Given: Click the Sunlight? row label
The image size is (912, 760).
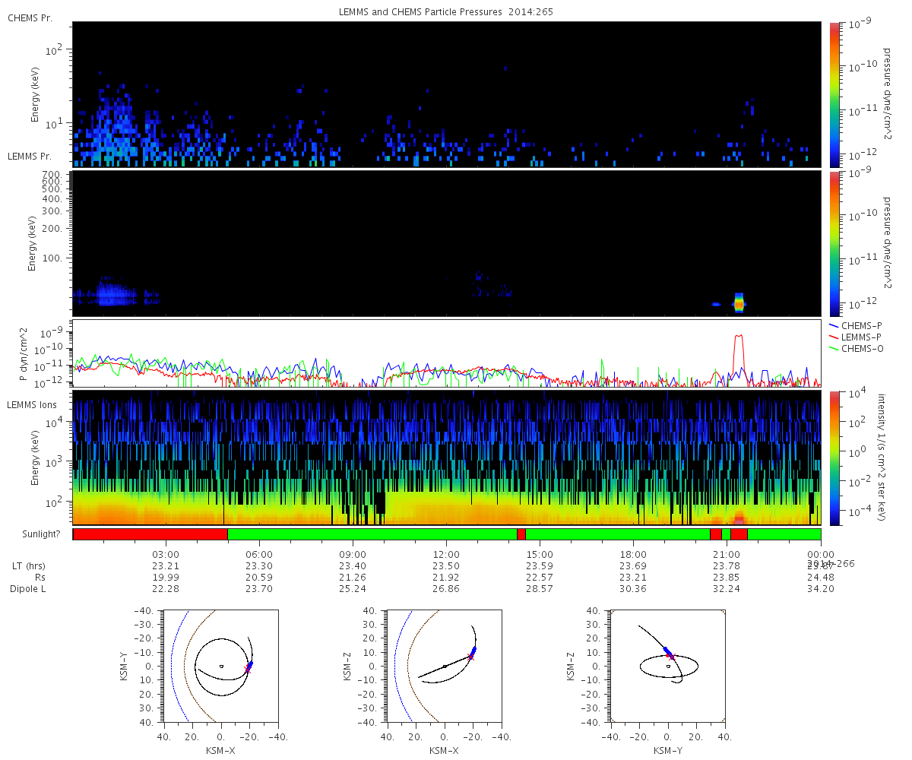Looking at the screenshot, I should (33, 534).
